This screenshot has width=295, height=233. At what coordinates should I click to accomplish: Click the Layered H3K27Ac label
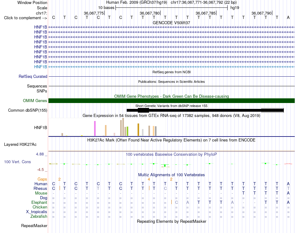coord(20,145)
